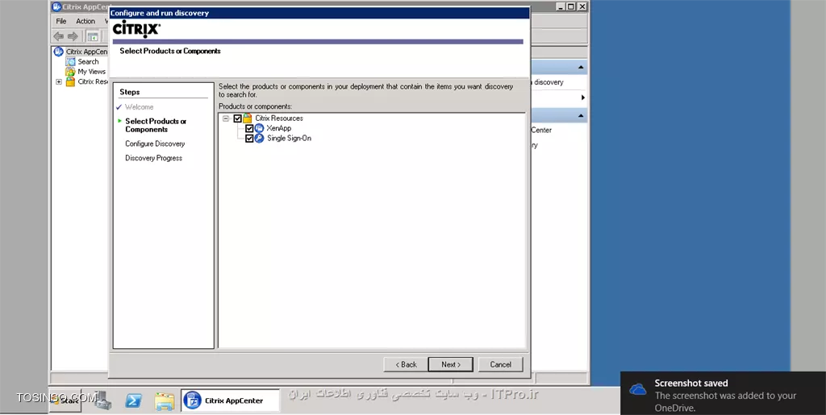826x415 pixels.
Task: Open the File menu
Action: tap(61, 21)
